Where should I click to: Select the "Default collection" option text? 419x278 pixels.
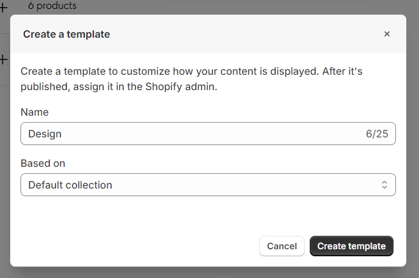click(x=70, y=185)
